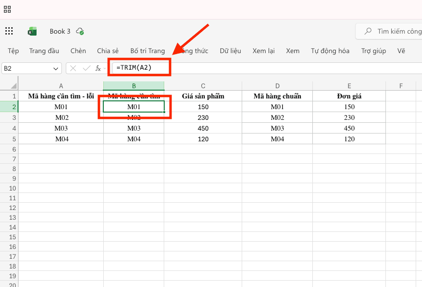Select cell C3 with value 230
Viewport: 422px width, 287px height.
(x=203, y=117)
